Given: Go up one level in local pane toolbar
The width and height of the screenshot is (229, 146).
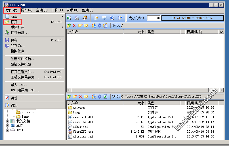Looking at the screenshot, I should [x=69, y=97].
